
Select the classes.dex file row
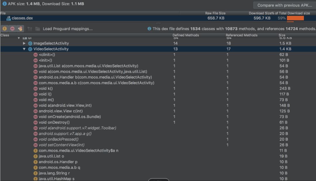(x=158, y=18)
